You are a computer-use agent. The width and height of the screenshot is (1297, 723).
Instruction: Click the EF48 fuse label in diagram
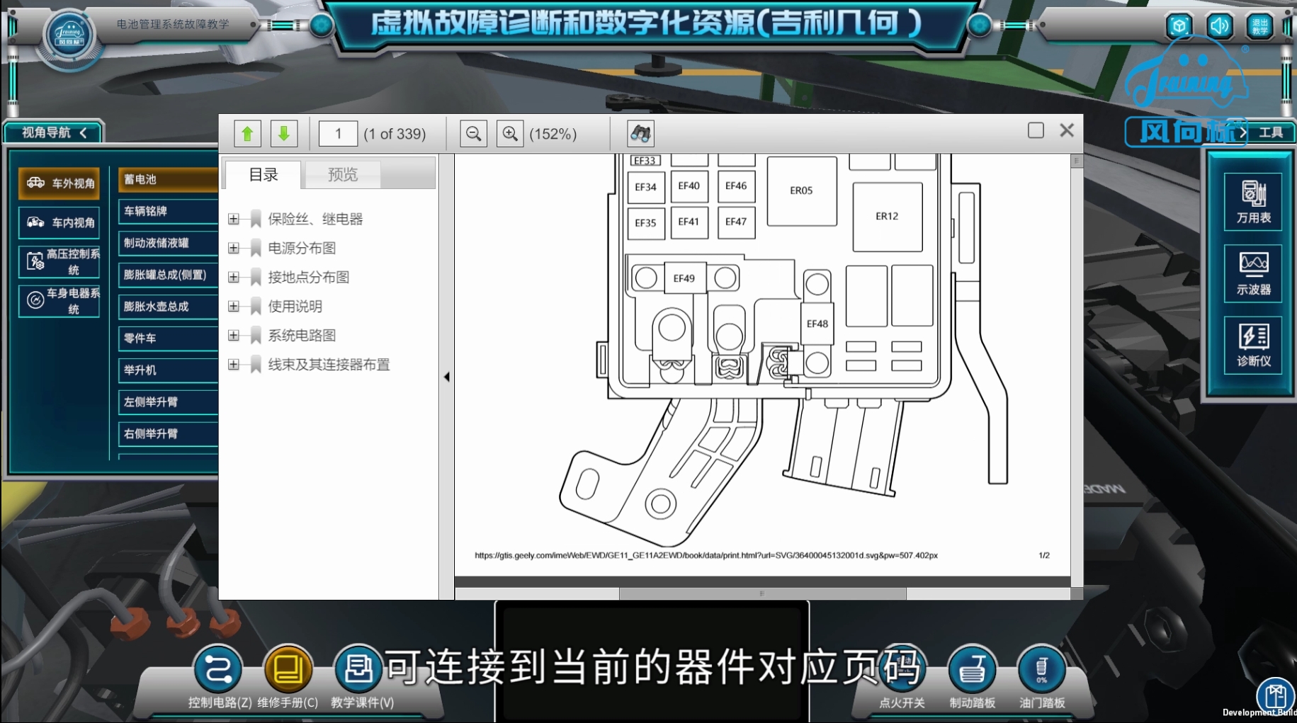pos(817,324)
